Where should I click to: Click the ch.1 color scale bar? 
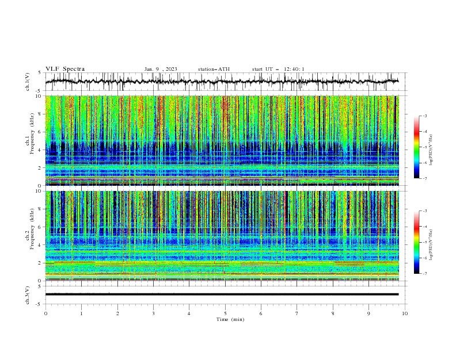416,147
